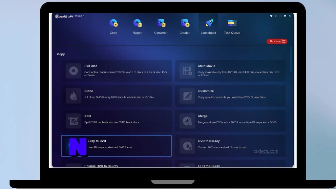The image size is (336, 189).
Task: Click 'Convert DVDs to standard Blu-ray' text
Action: pos(222,147)
